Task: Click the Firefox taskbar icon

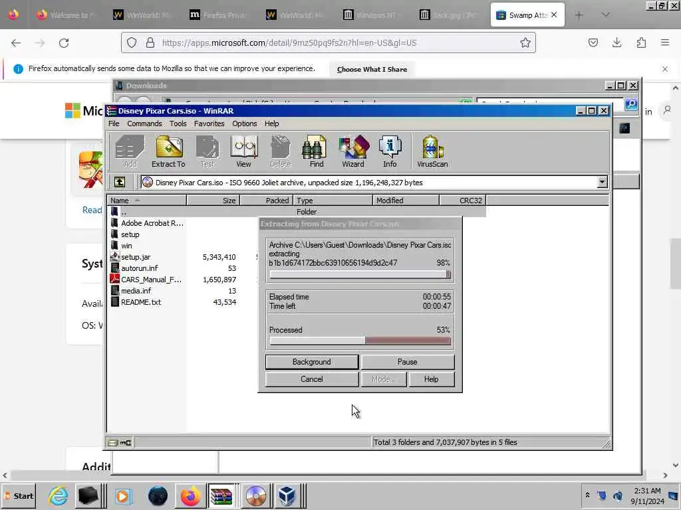Action: point(190,495)
